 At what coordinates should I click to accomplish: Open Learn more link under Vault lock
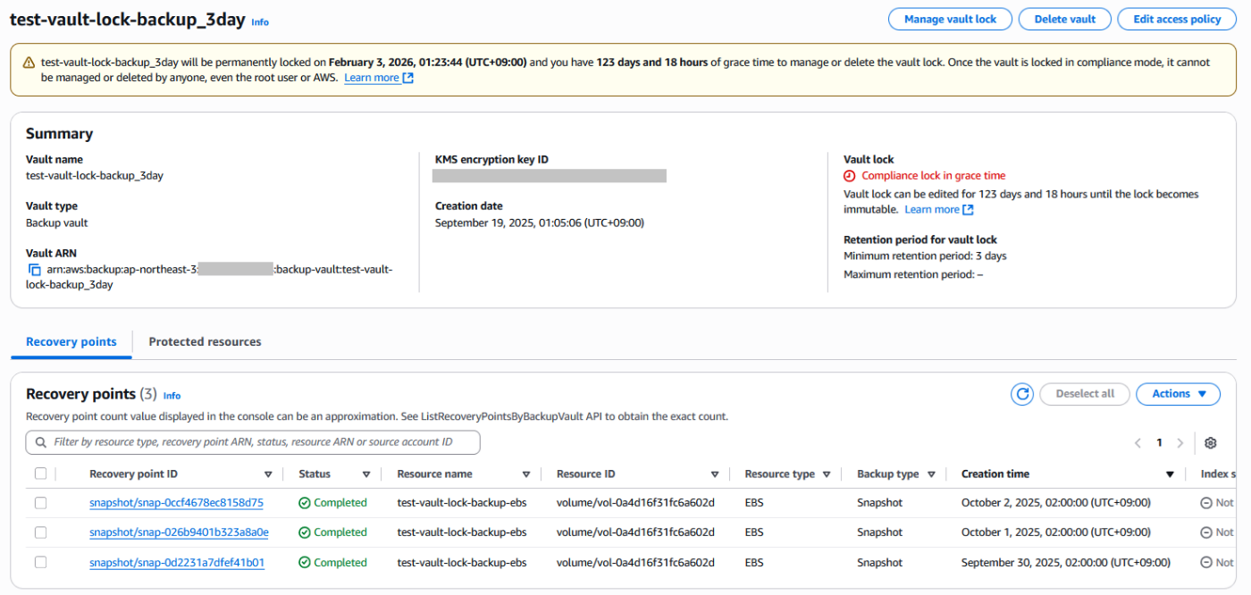point(939,209)
